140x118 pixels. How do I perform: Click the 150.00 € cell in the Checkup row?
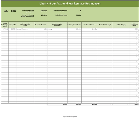89,29
